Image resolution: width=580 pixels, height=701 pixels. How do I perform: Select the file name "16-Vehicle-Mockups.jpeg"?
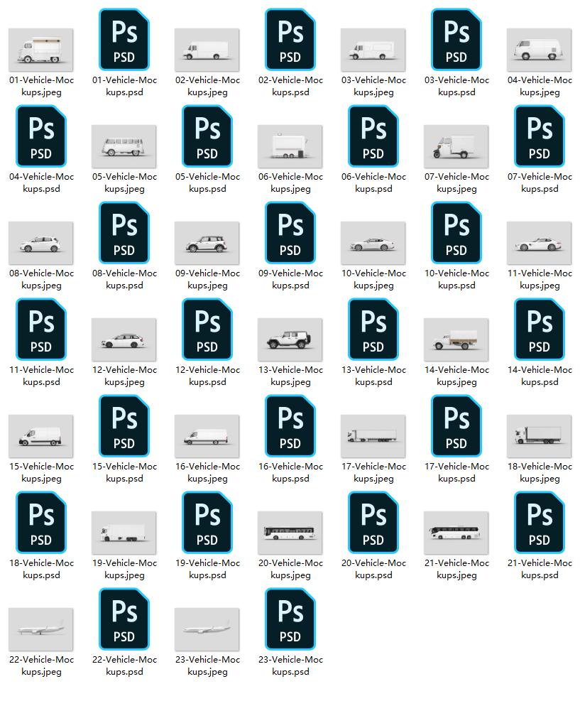point(207,472)
